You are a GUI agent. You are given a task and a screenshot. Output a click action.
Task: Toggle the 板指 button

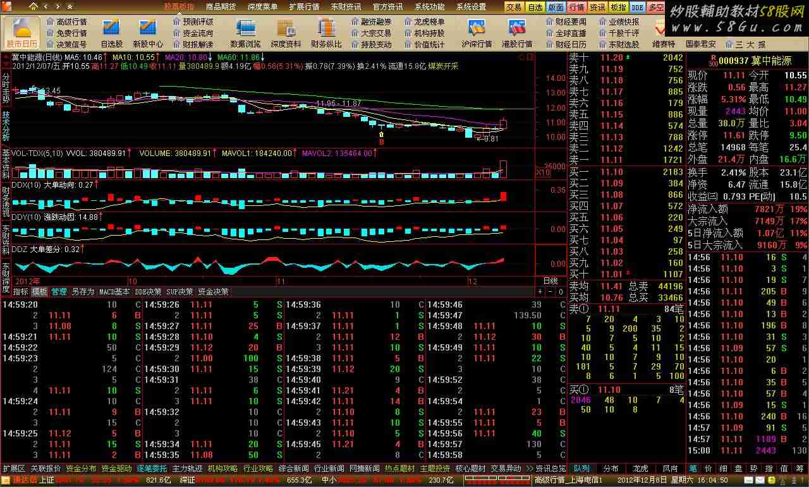[618, 7]
